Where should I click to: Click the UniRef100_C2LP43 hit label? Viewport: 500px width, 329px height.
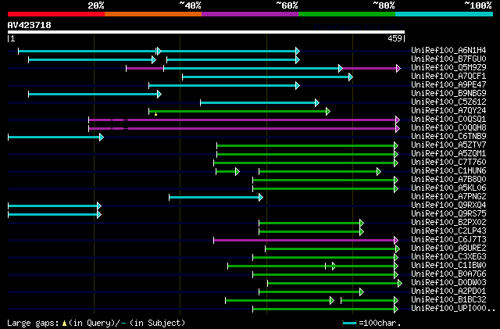point(448,231)
